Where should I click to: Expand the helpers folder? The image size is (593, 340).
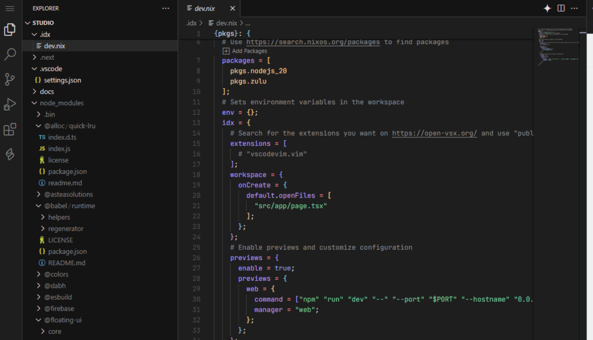click(x=42, y=217)
